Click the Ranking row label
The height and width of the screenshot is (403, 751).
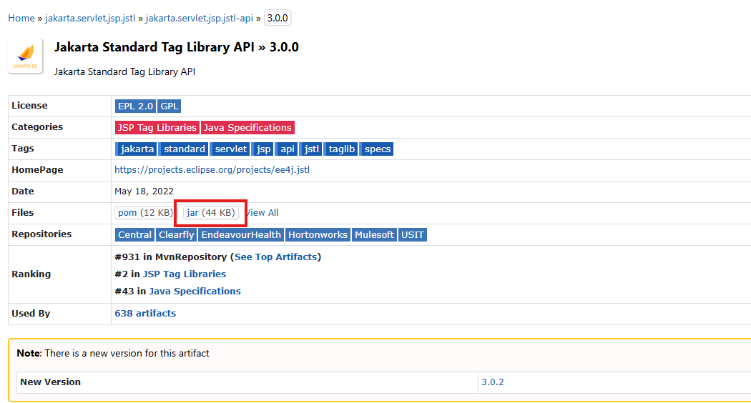pyautogui.click(x=31, y=274)
